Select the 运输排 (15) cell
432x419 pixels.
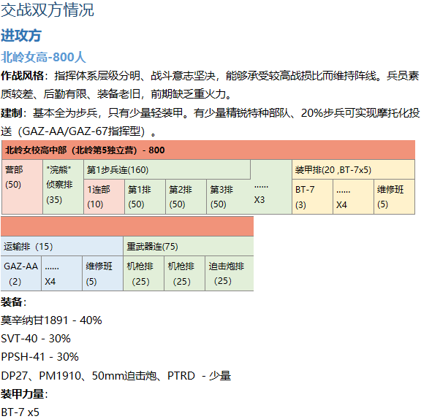coord(62,246)
